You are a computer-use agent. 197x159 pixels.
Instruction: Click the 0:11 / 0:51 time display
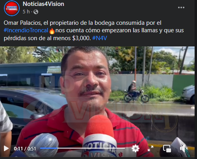coord(25,149)
